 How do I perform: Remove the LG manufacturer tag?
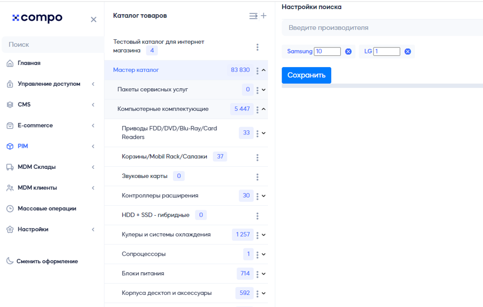(x=407, y=51)
